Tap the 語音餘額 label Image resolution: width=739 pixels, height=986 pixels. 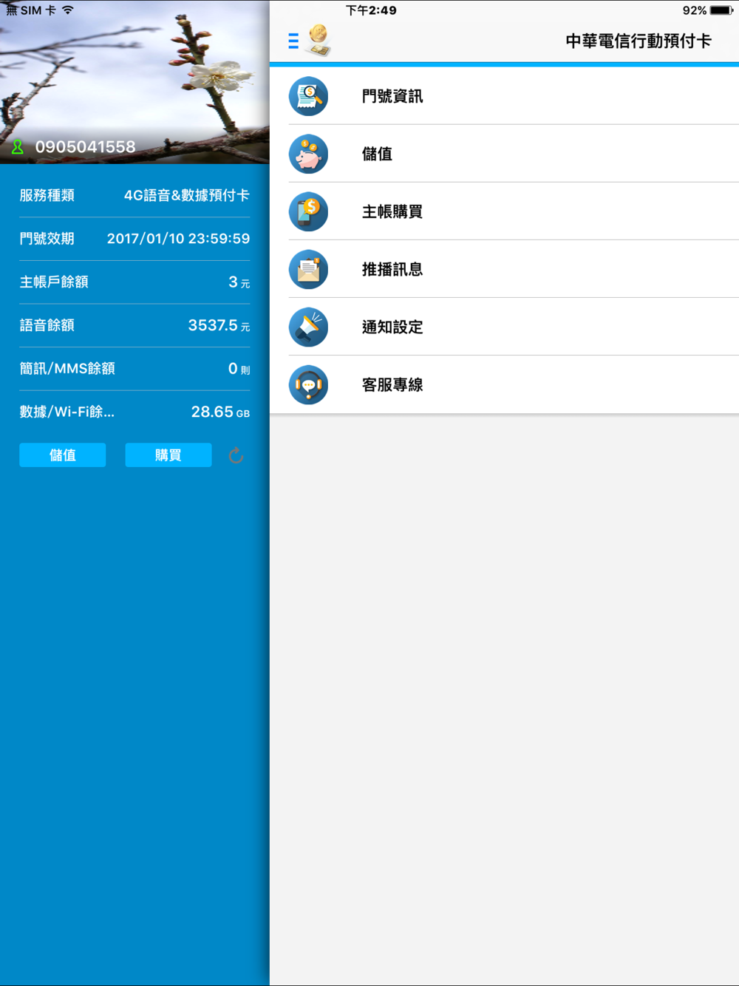point(47,324)
